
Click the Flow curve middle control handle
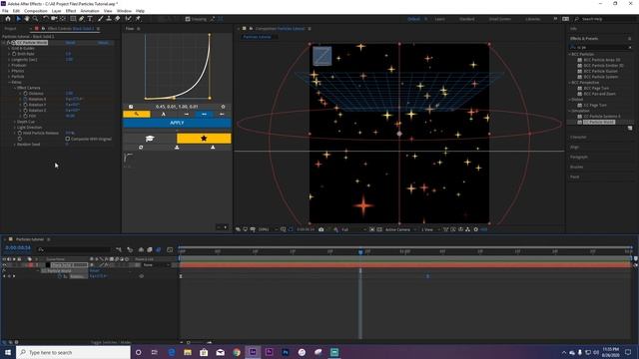tap(175, 98)
